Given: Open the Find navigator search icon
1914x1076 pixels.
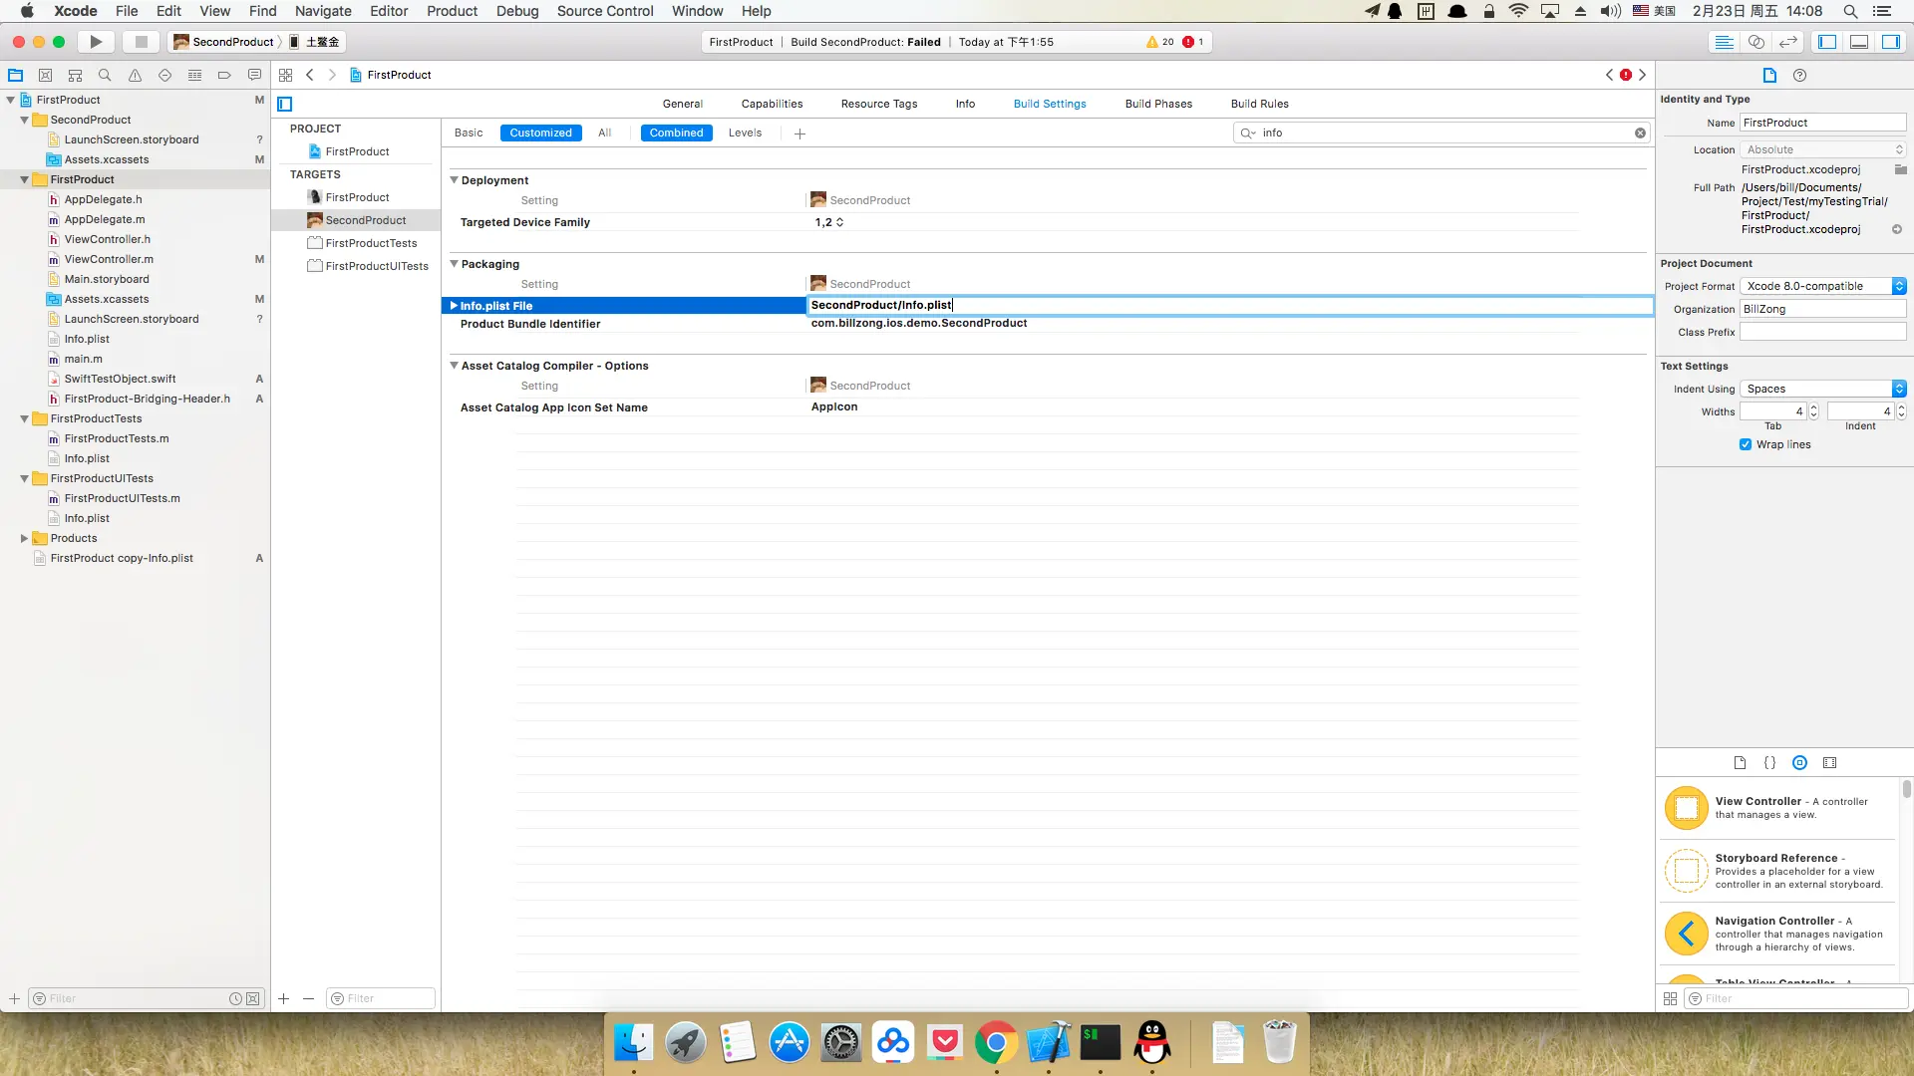Looking at the screenshot, I should 105,75.
